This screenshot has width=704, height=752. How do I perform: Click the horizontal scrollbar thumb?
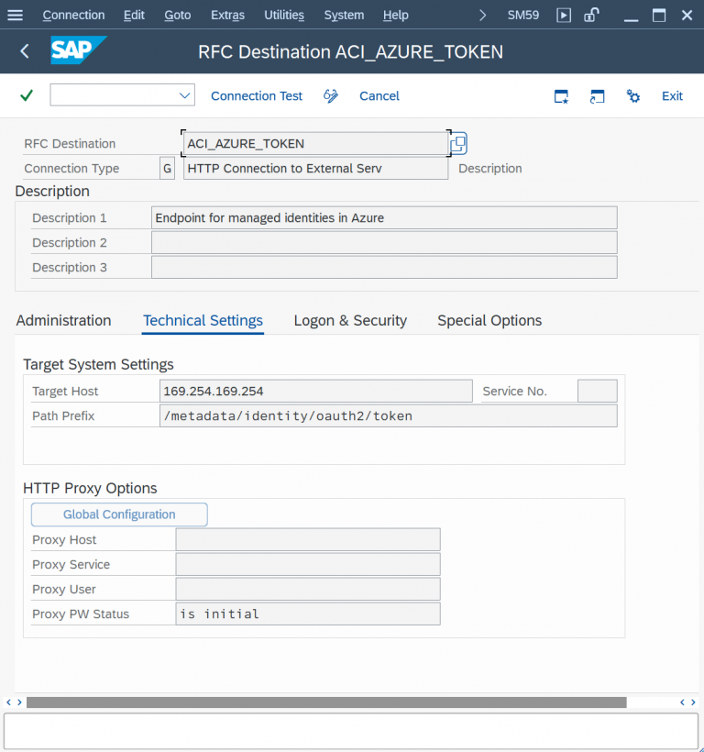[326, 702]
